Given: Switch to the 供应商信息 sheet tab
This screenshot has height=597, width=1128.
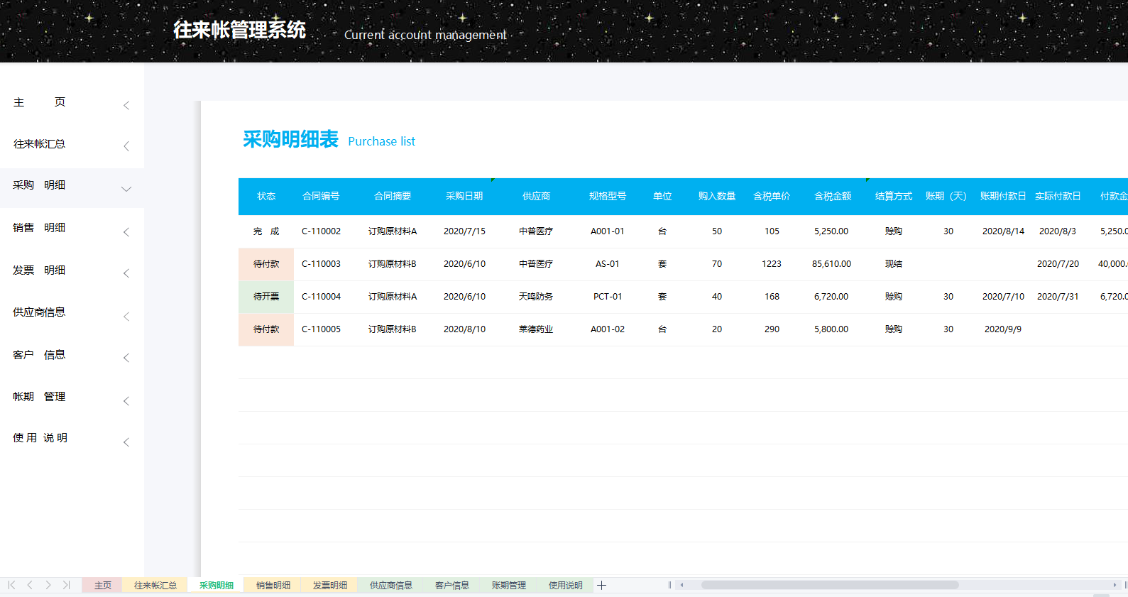Looking at the screenshot, I should tap(391, 585).
